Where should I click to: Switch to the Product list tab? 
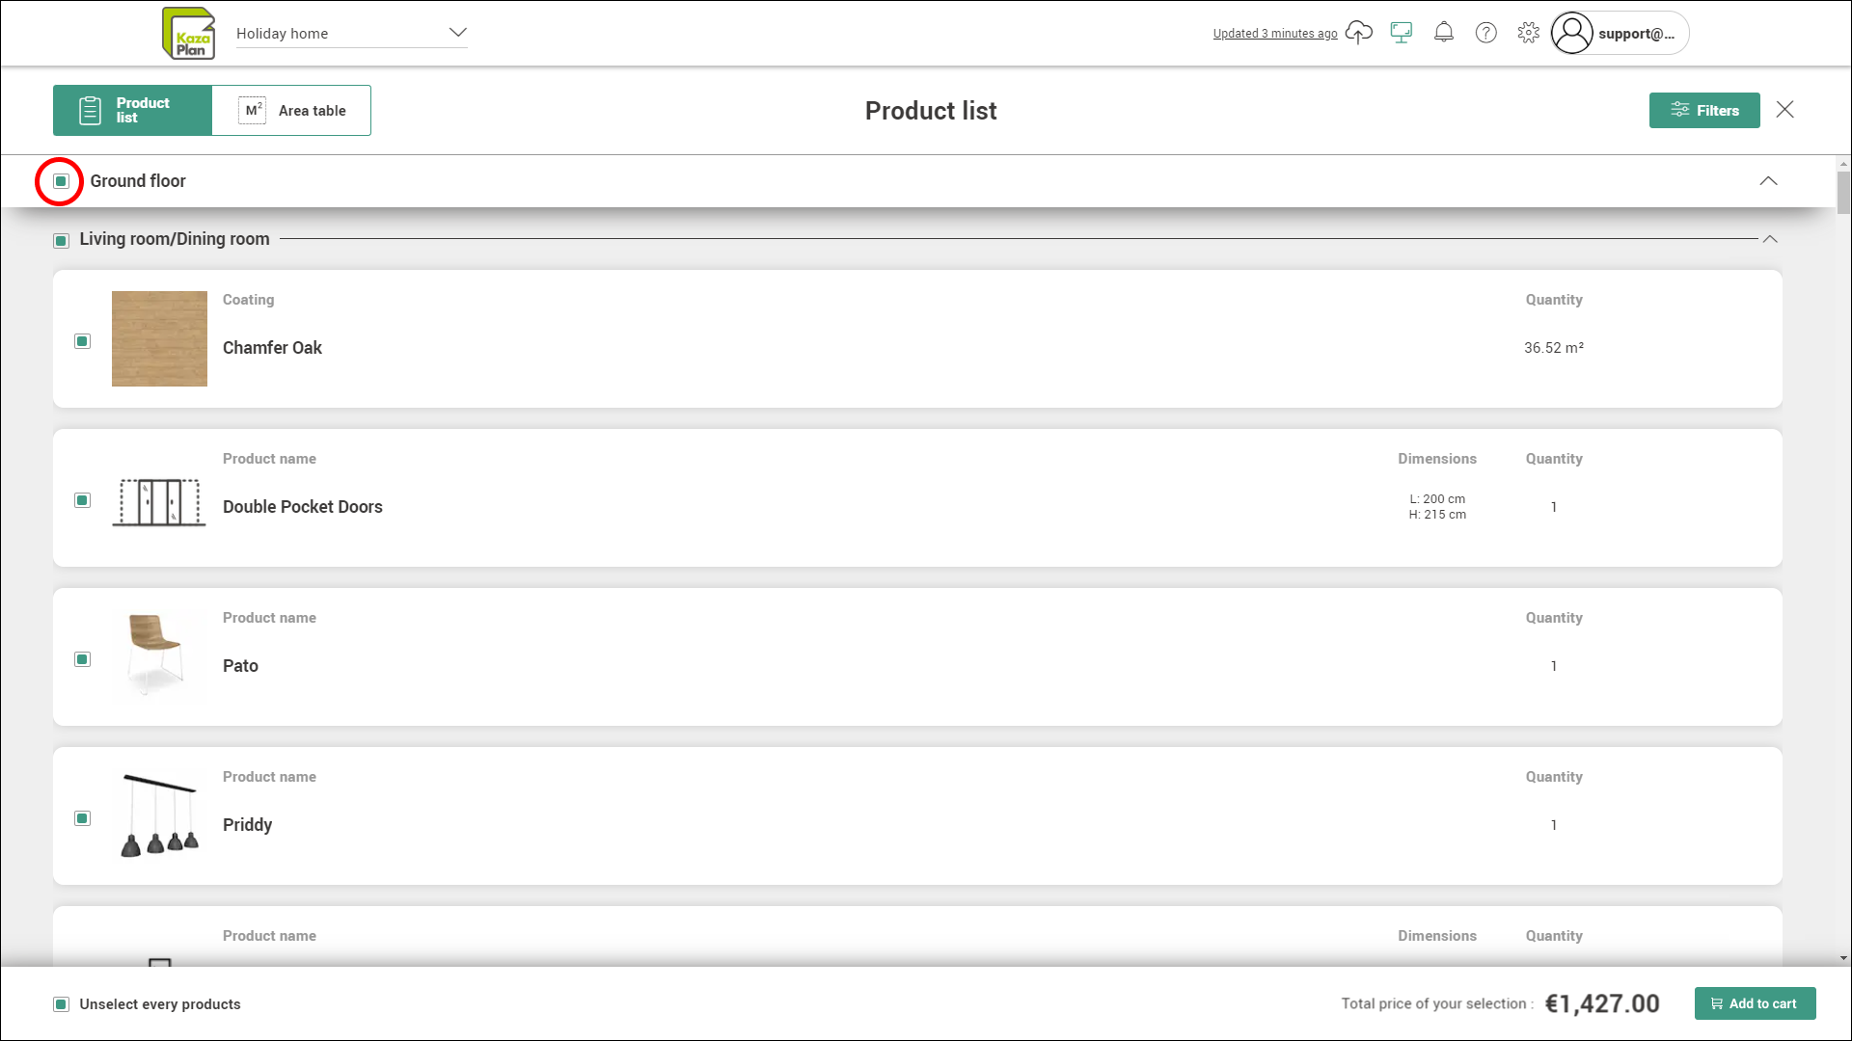[x=132, y=110]
